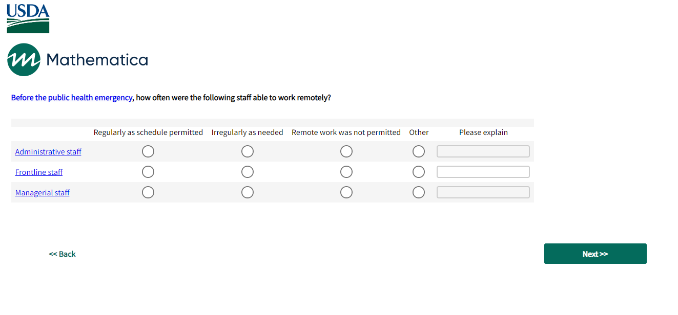Select Regularly as schedule permitted for Administrative staff
678x315 pixels.
148,151
